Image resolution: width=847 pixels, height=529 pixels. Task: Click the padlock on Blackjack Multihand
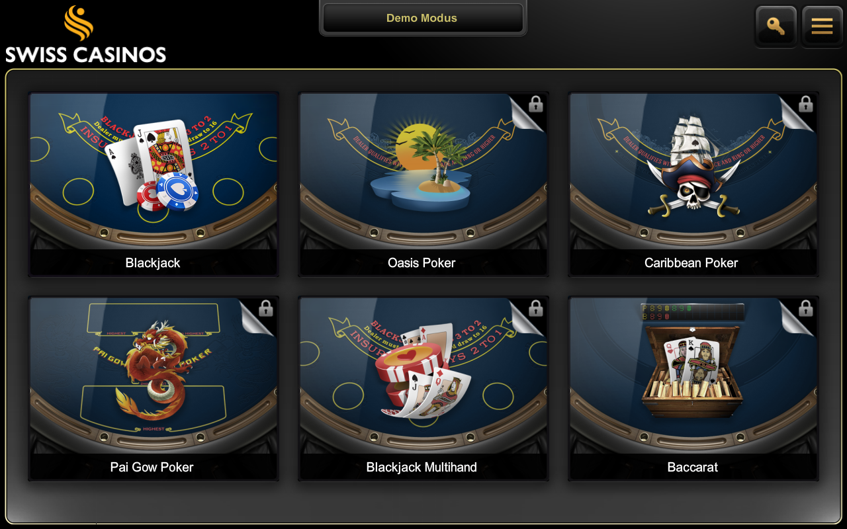tap(536, 308)
